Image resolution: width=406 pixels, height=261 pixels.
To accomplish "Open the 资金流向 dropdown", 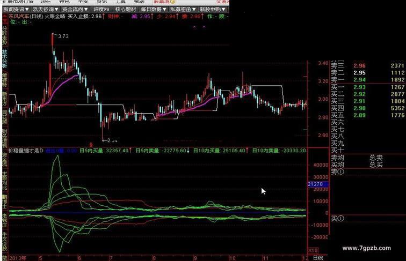I will 75,9.
